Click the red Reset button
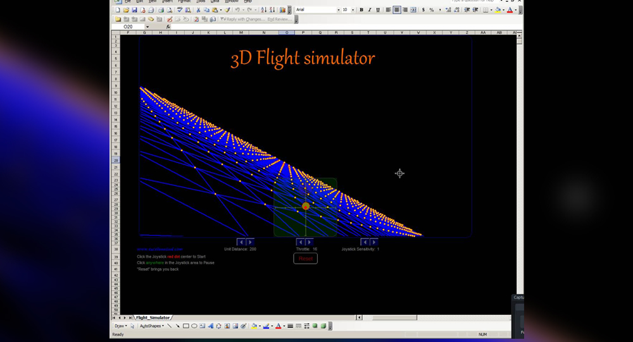Image resolution: width=633 pixels, height=342 pixels. pyautogui.click(x=306, y=259)
